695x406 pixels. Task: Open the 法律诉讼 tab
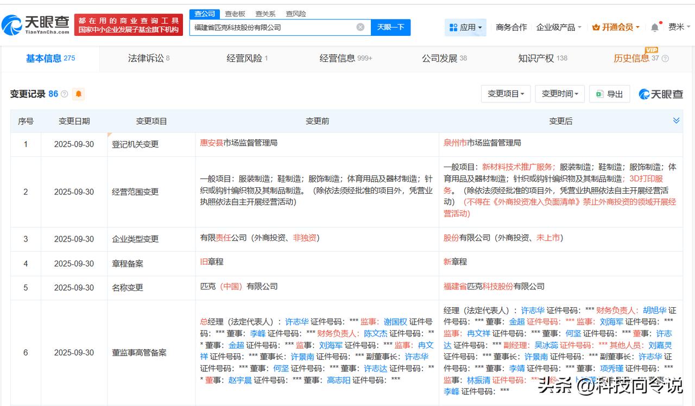(149, 59)
